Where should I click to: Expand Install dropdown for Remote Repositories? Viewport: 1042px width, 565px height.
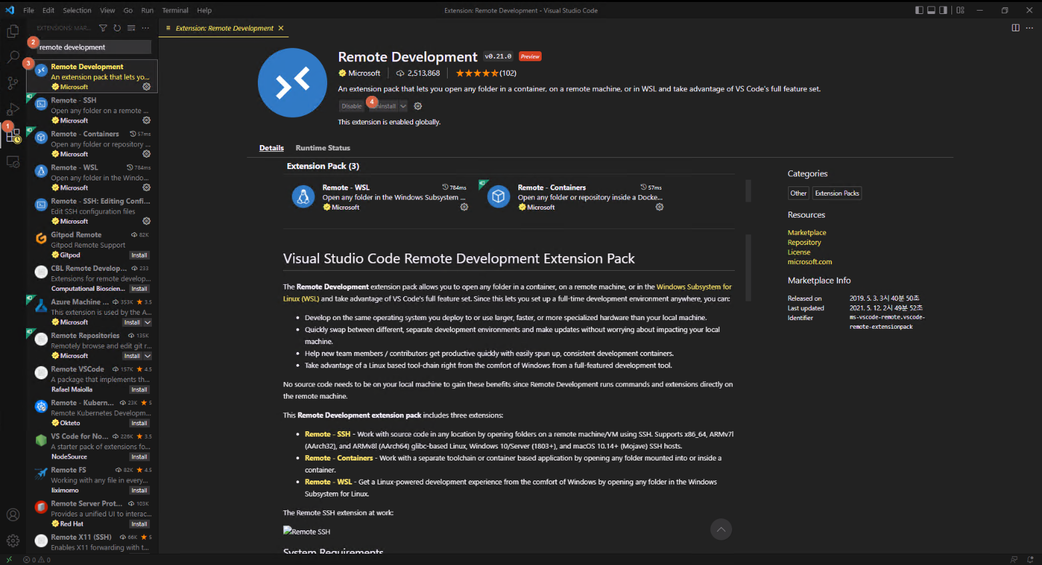click(x=147, y=356)
